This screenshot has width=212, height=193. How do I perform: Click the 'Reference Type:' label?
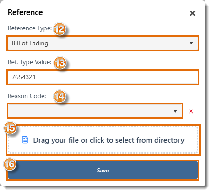point(30,28)
